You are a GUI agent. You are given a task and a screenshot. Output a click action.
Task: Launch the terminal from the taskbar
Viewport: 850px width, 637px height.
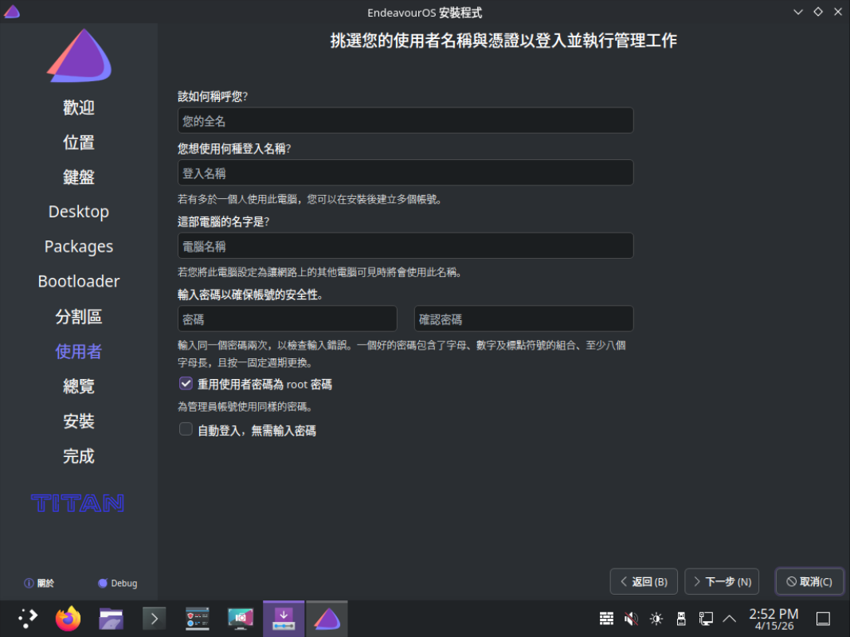click(x=154, y=619)
